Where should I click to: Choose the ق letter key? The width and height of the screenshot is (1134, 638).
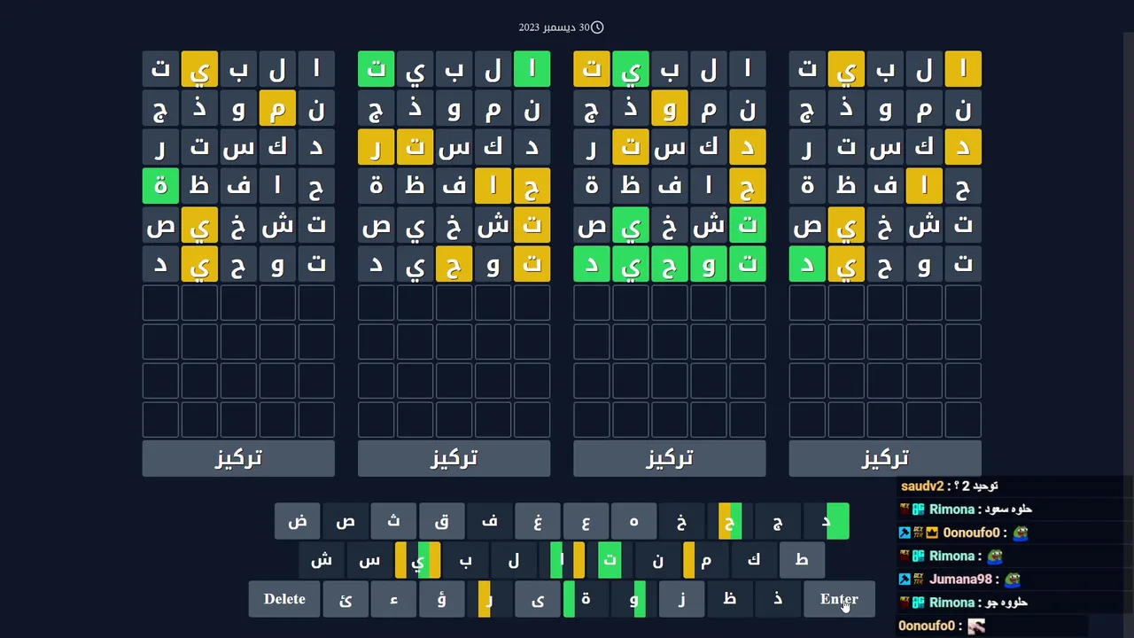pyautogui.click(x=441, y=521)
